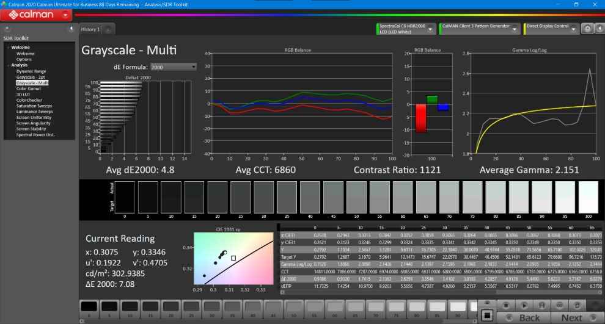The height and width of the screenshot is (324, 605).
Task: Collapse the SDR Toolkit side panel arrow
Action: click(71, 29)
